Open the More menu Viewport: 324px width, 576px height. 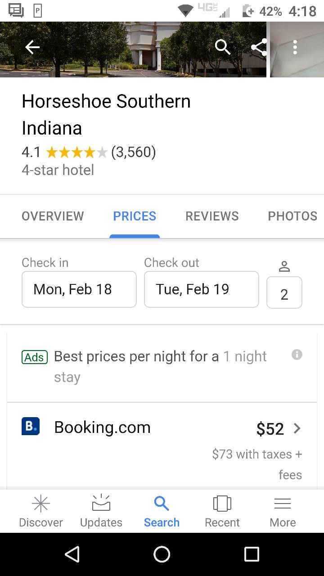click(x=283, y=511)
